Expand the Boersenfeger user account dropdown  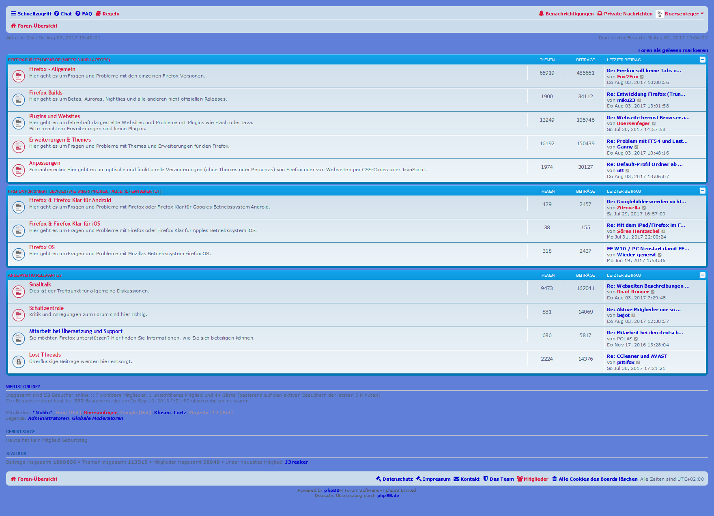click(x=702, y=14)
